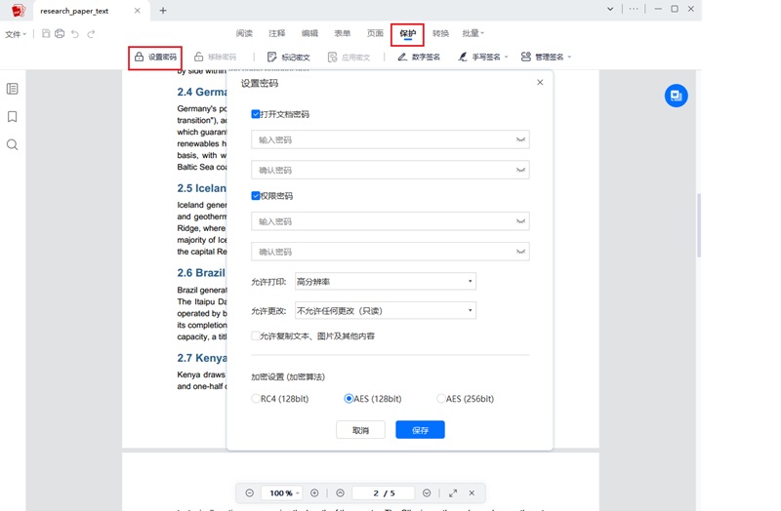The height and width of the screenshot is (511, 781).
Task: Close the research_paper_text tab
Action: tap(138, 11)
